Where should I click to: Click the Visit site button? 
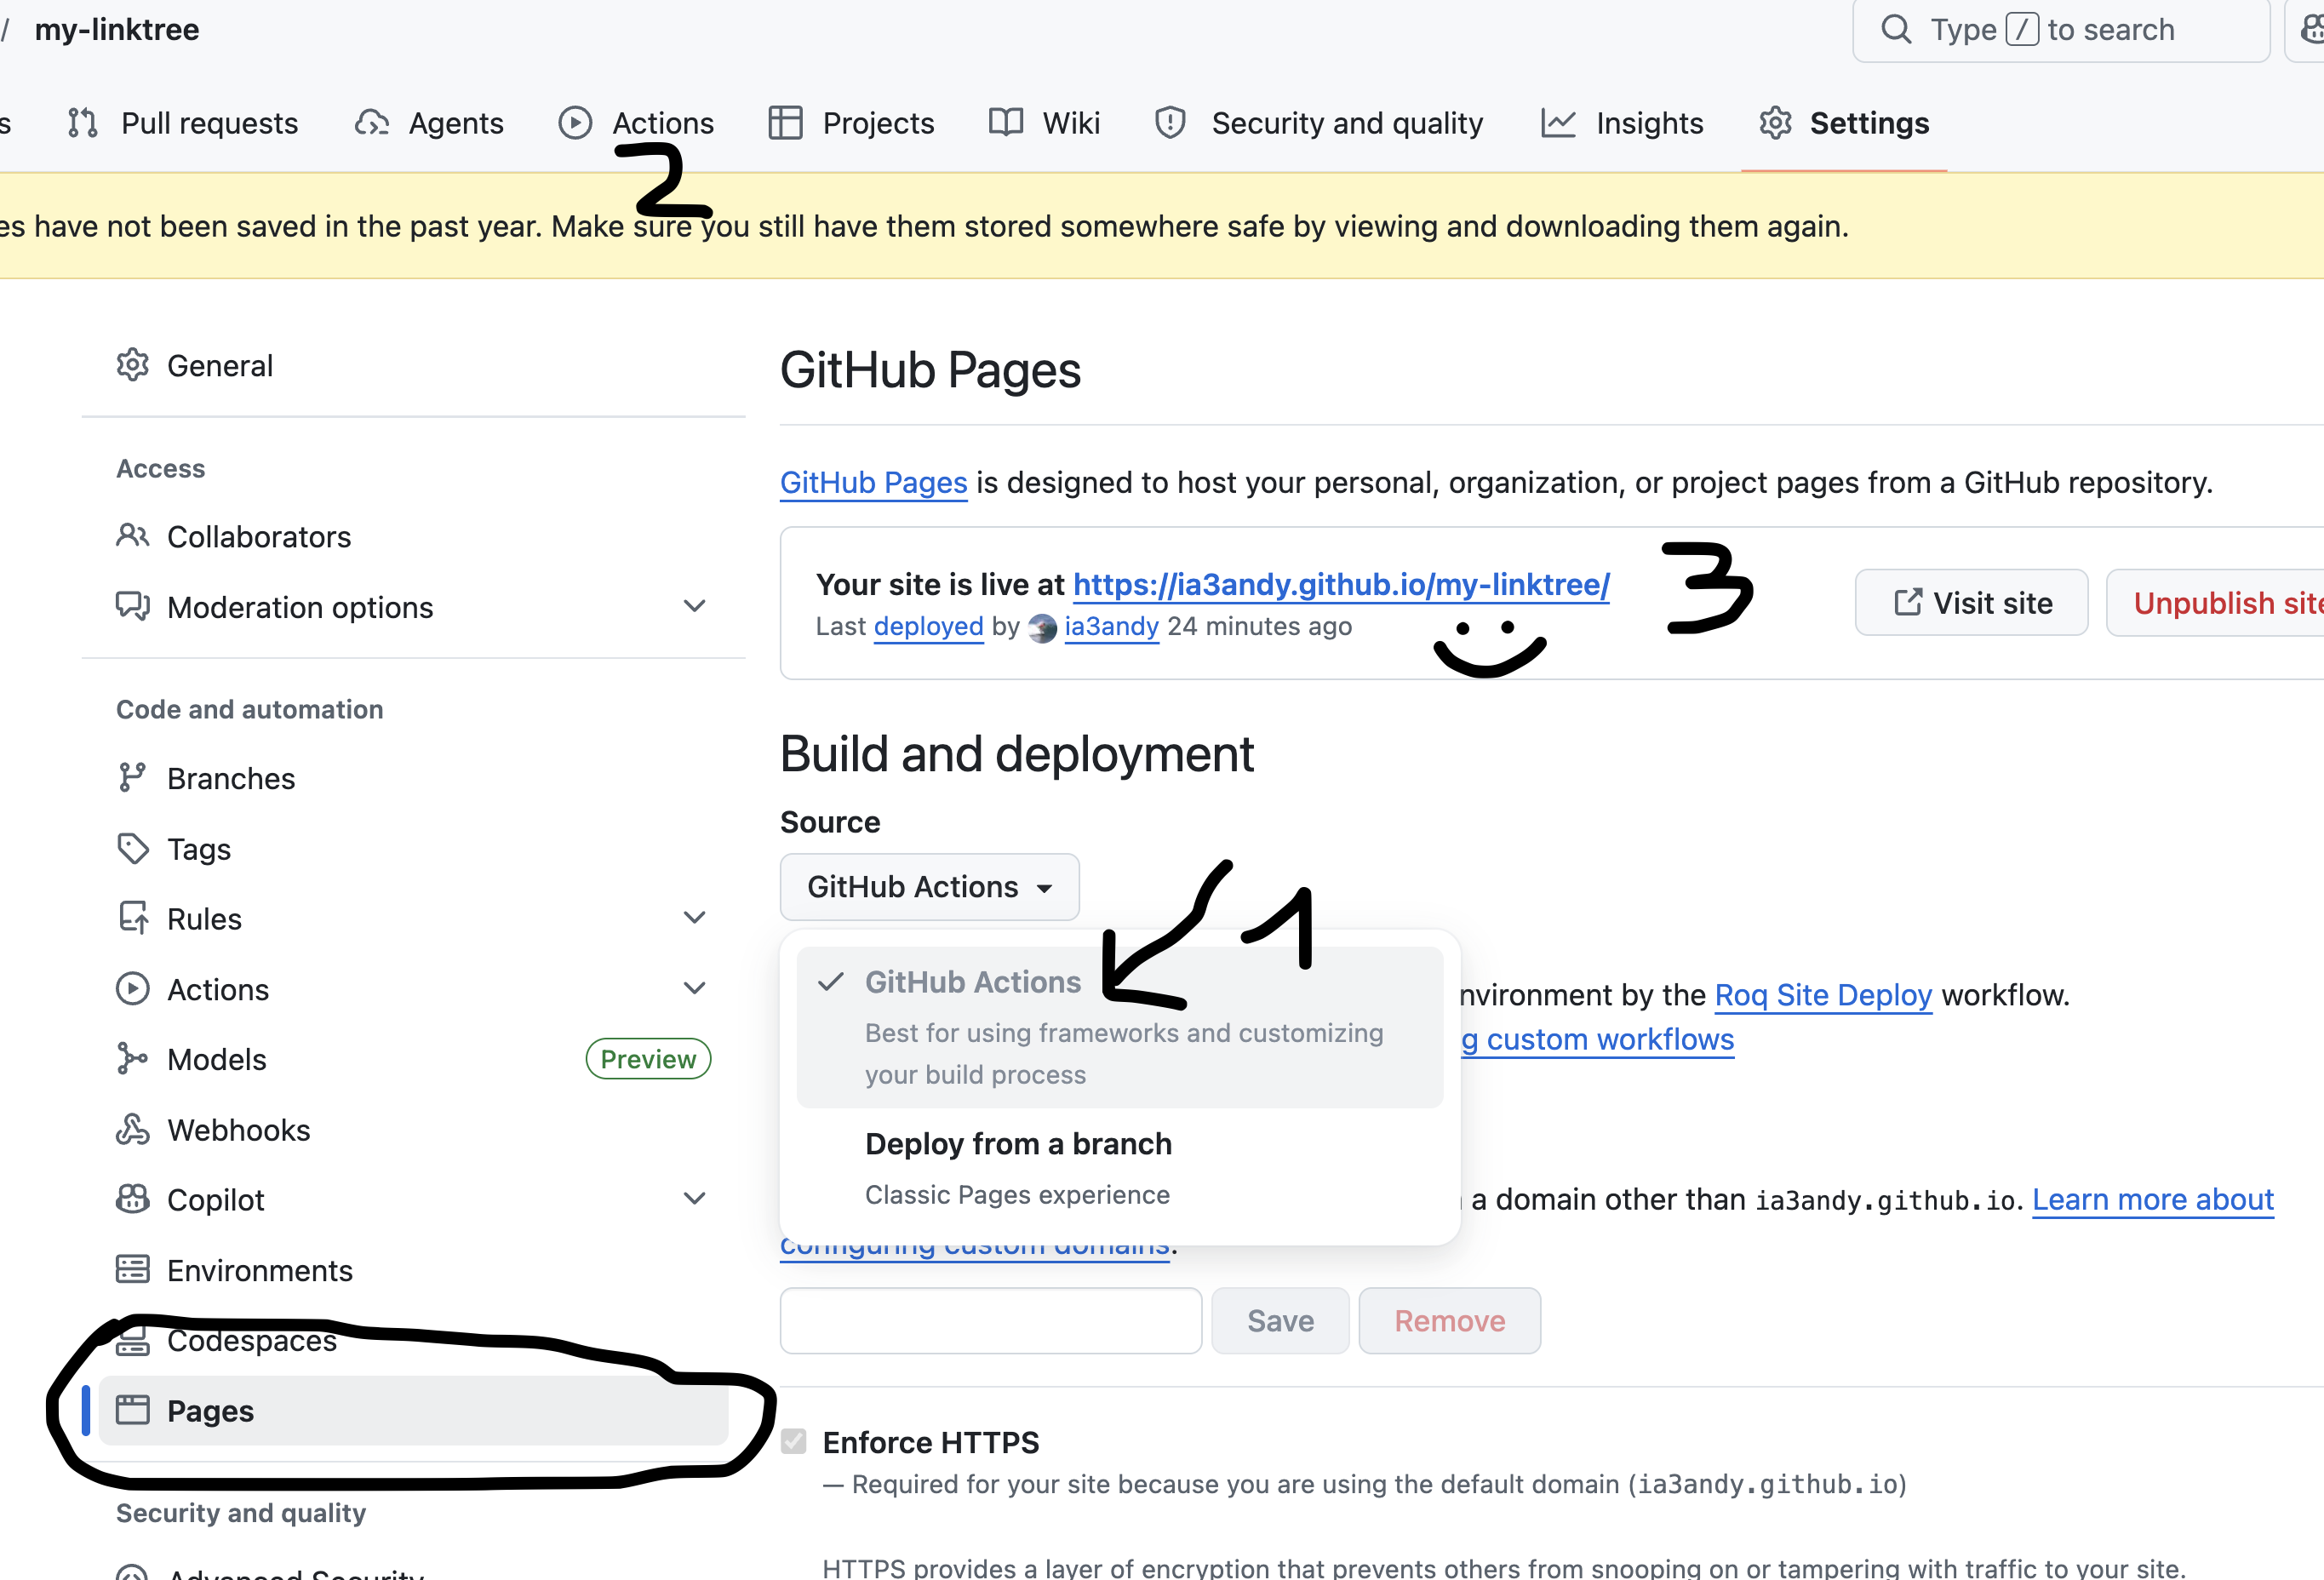(1971, 603)
